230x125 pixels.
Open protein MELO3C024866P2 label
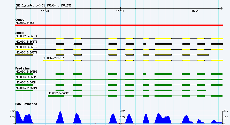tap(26, 77)
